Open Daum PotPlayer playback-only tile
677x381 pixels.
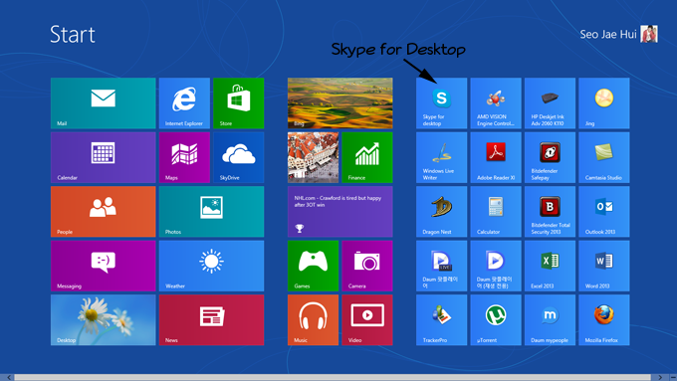496,266
